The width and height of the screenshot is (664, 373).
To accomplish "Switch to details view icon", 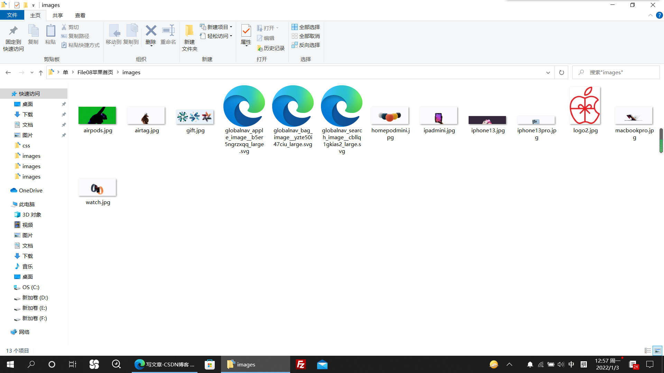I will coord(648,351).
